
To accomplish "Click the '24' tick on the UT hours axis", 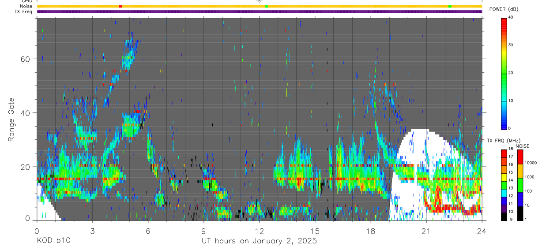I will coord(482,230).
